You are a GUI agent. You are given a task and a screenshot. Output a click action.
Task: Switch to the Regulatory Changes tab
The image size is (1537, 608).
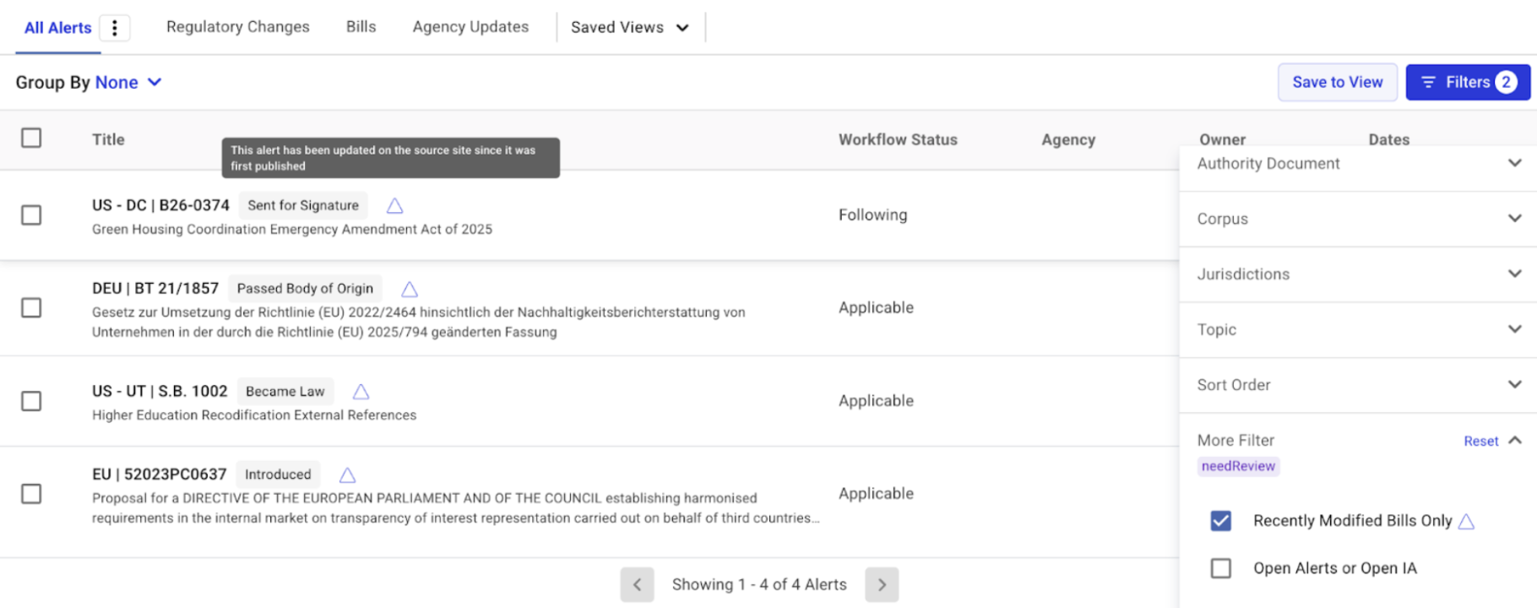[x=237, y=27]
